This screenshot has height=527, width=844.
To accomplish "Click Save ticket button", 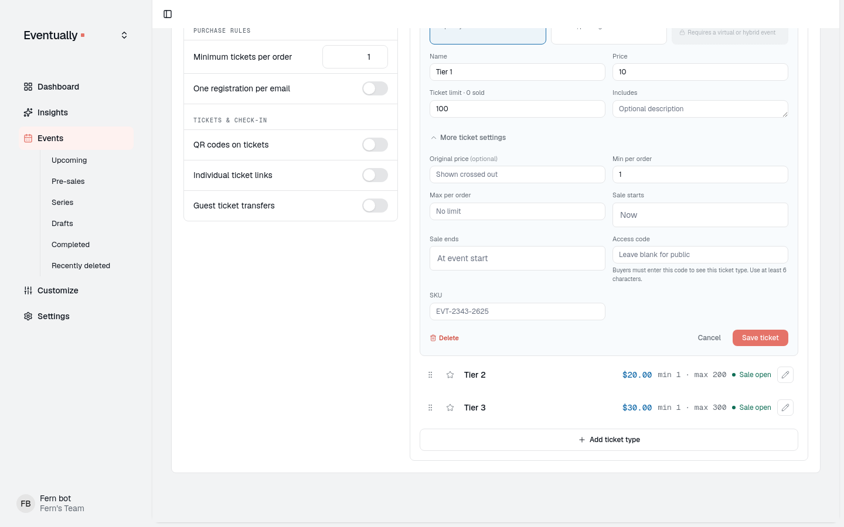I will [x=760, y=338].
